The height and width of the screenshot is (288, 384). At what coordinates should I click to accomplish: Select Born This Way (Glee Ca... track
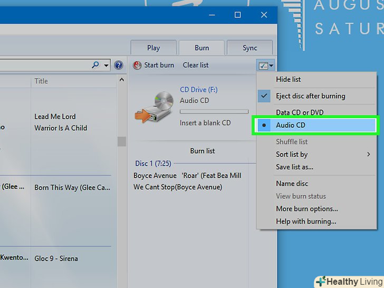(x=72, y=188)
